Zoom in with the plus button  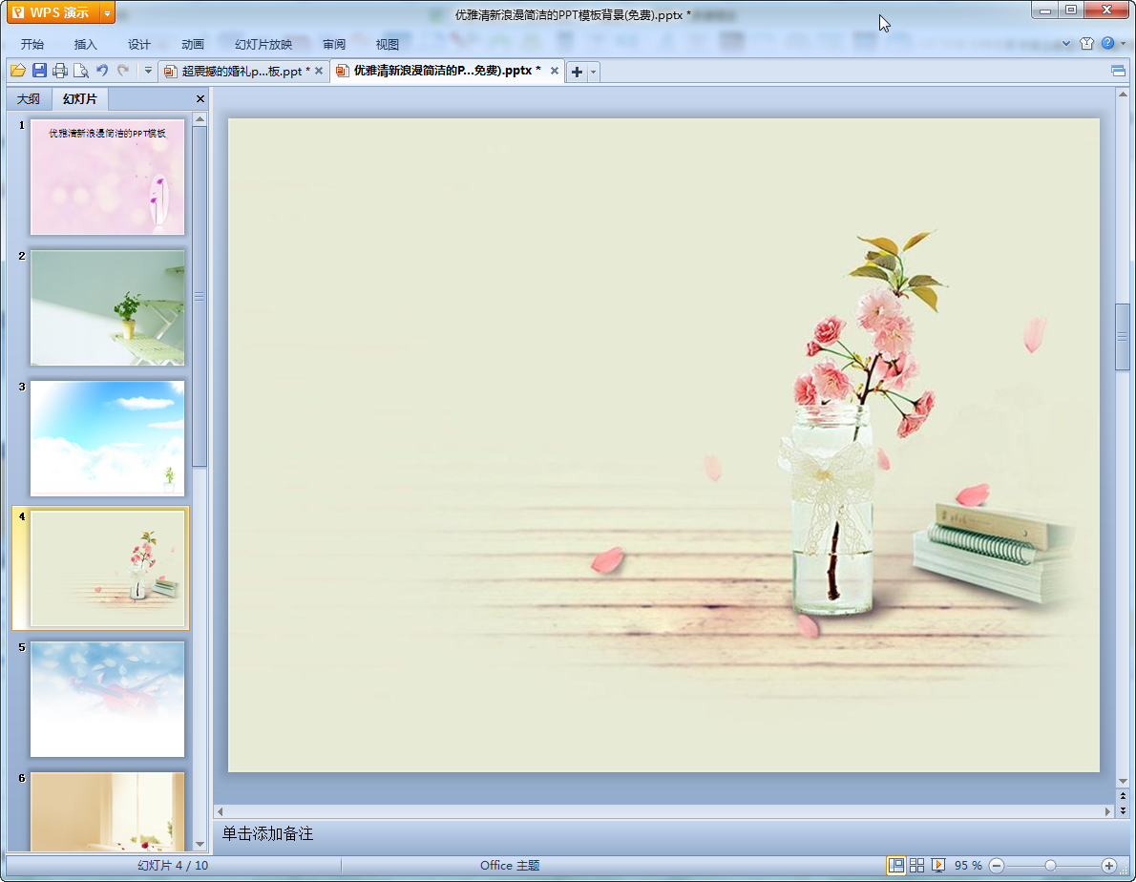[x=1109, y=866]
